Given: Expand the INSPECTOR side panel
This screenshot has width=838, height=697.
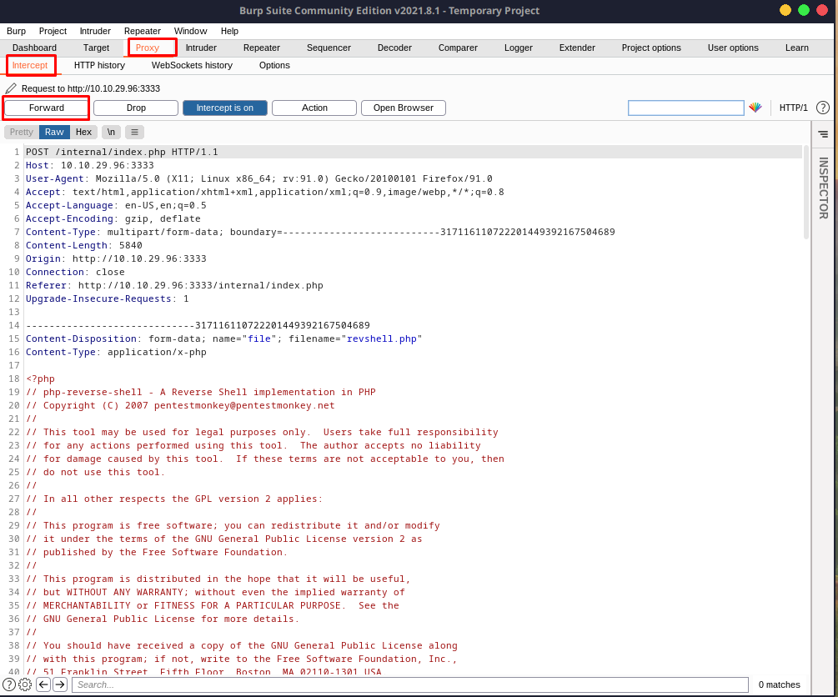Looking at the screenshot, I should tap(823, 188).
